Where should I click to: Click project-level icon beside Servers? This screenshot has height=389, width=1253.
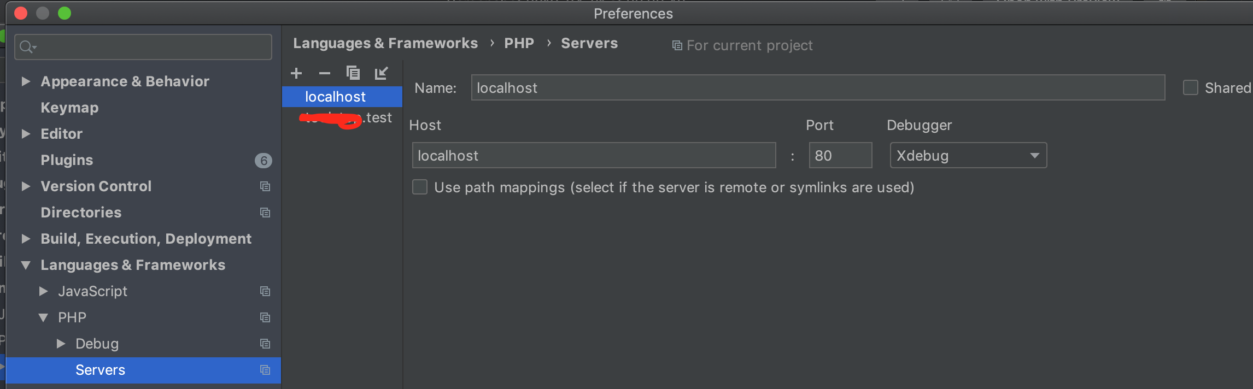(265, 370)
